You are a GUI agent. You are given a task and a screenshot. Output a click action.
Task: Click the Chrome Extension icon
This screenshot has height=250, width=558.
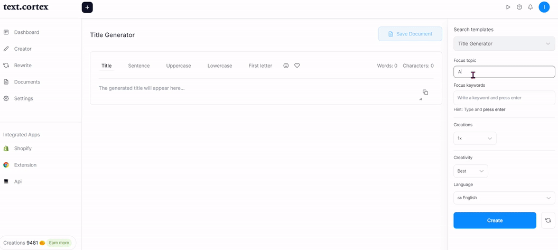(6, 165)
